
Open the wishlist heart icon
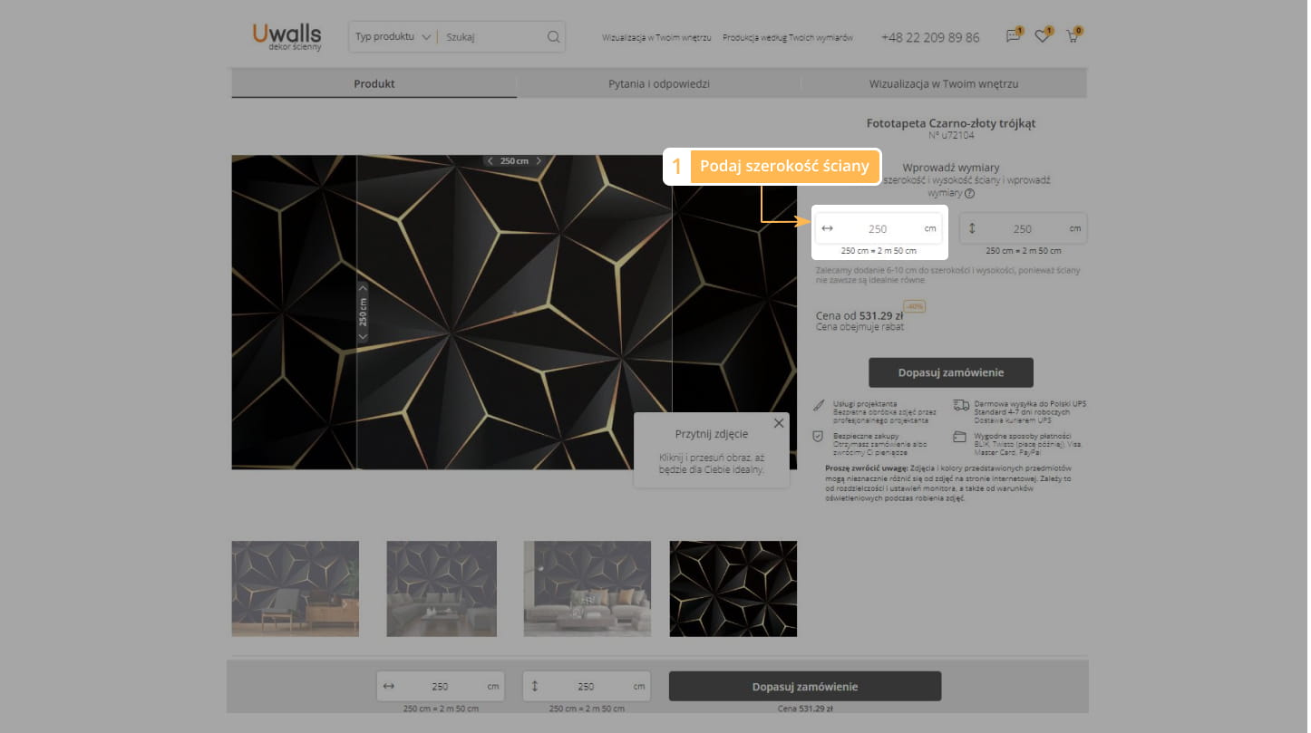coord(1042,37)
